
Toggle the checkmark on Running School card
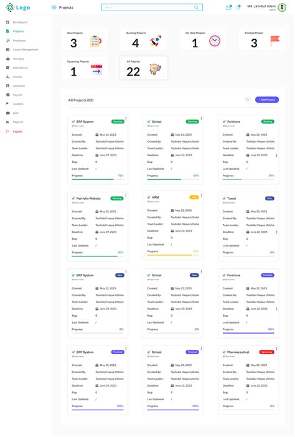click(x=149, y=122)
